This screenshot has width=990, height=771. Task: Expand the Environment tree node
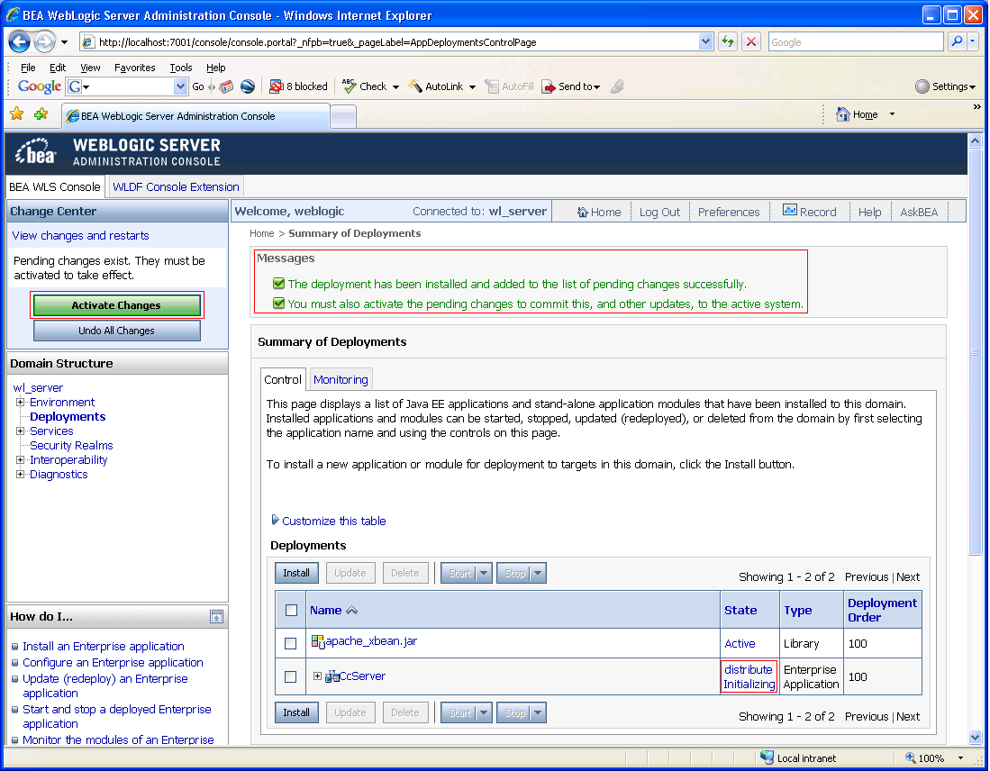(x=20, y=403)
